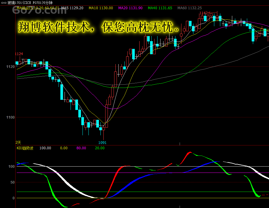The image size is (269, 208).
Task: Click the chart title 玻璃1701(CZCE FG701)5分钟
Action: [30, 3]
